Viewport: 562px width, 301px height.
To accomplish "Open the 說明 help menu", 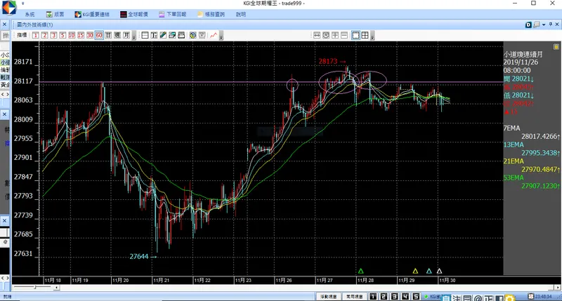I will coord(241,14).
